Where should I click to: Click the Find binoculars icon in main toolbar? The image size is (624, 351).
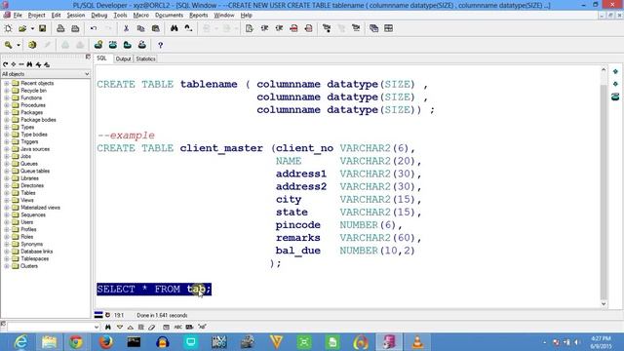coord(174,28)
